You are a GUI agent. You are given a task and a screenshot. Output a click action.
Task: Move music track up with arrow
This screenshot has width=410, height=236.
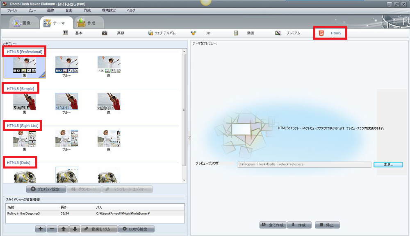64,229
